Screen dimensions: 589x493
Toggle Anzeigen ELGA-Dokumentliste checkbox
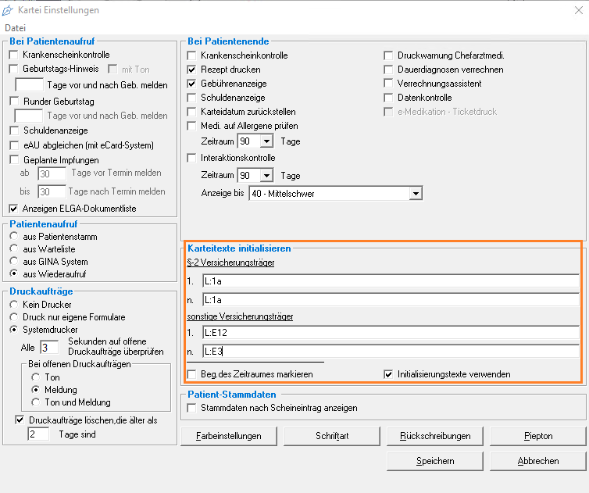(13, 209)
